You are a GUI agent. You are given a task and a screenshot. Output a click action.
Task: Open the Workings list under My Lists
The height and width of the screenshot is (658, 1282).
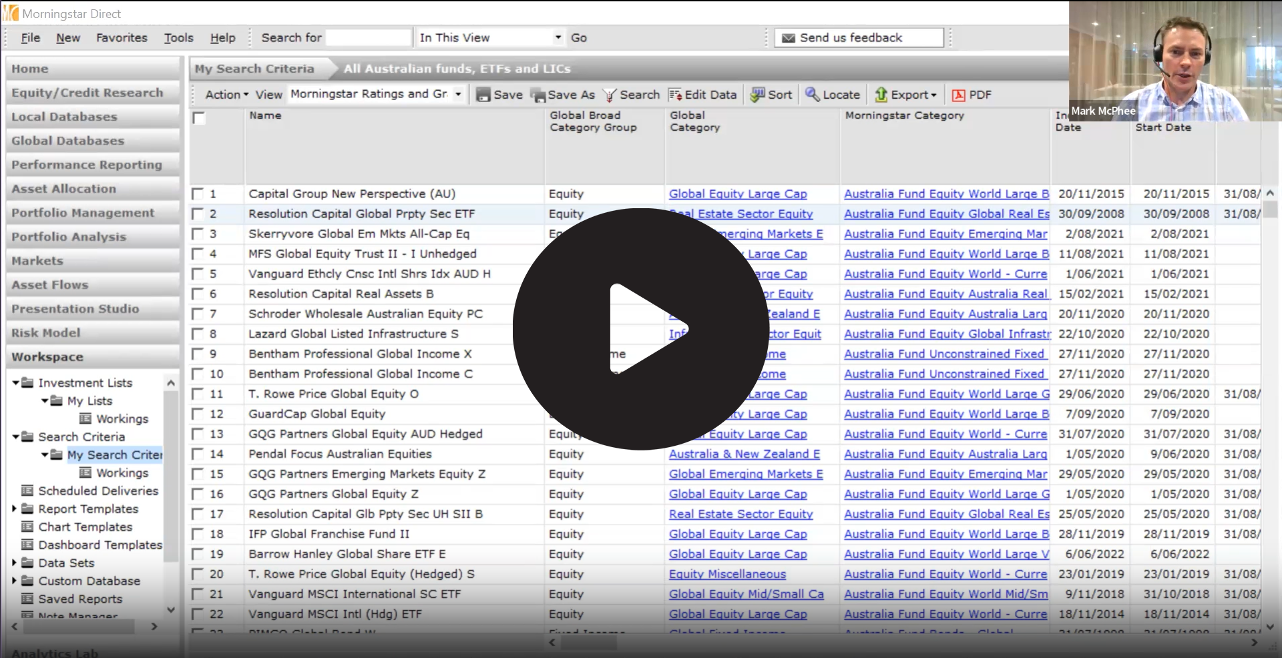[x=122, y=418]
